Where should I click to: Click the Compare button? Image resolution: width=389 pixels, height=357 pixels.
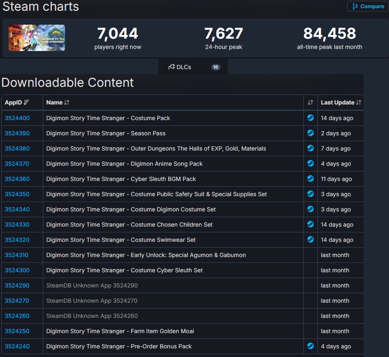pos(368,6)
